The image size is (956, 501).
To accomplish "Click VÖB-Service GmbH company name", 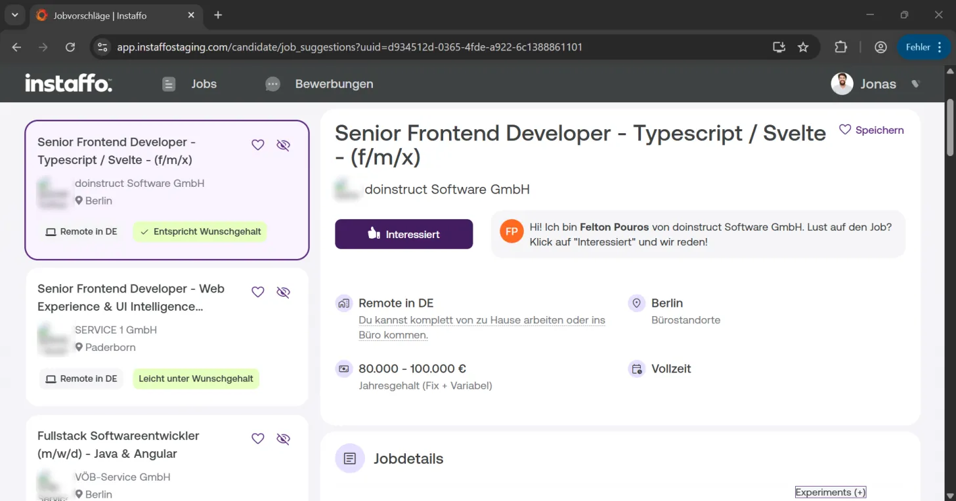I will (123, 477).
